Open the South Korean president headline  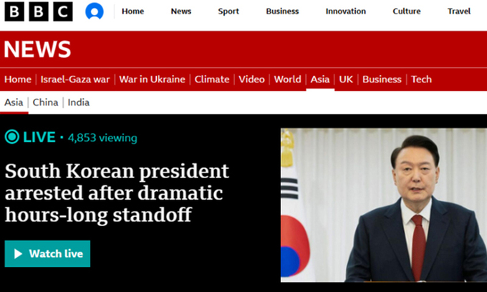tap(117, 193)
